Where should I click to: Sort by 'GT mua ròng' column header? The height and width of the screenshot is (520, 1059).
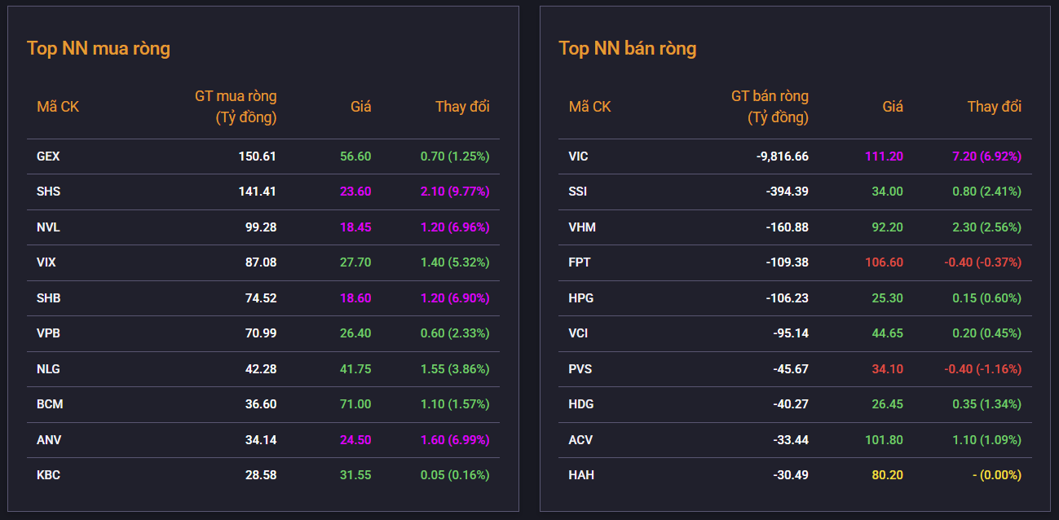click(x=236, y=107)
